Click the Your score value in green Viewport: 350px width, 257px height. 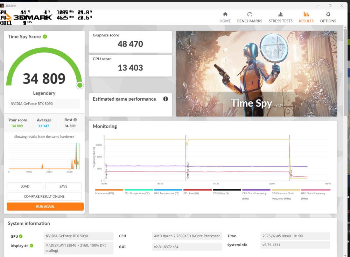(17, 126)
